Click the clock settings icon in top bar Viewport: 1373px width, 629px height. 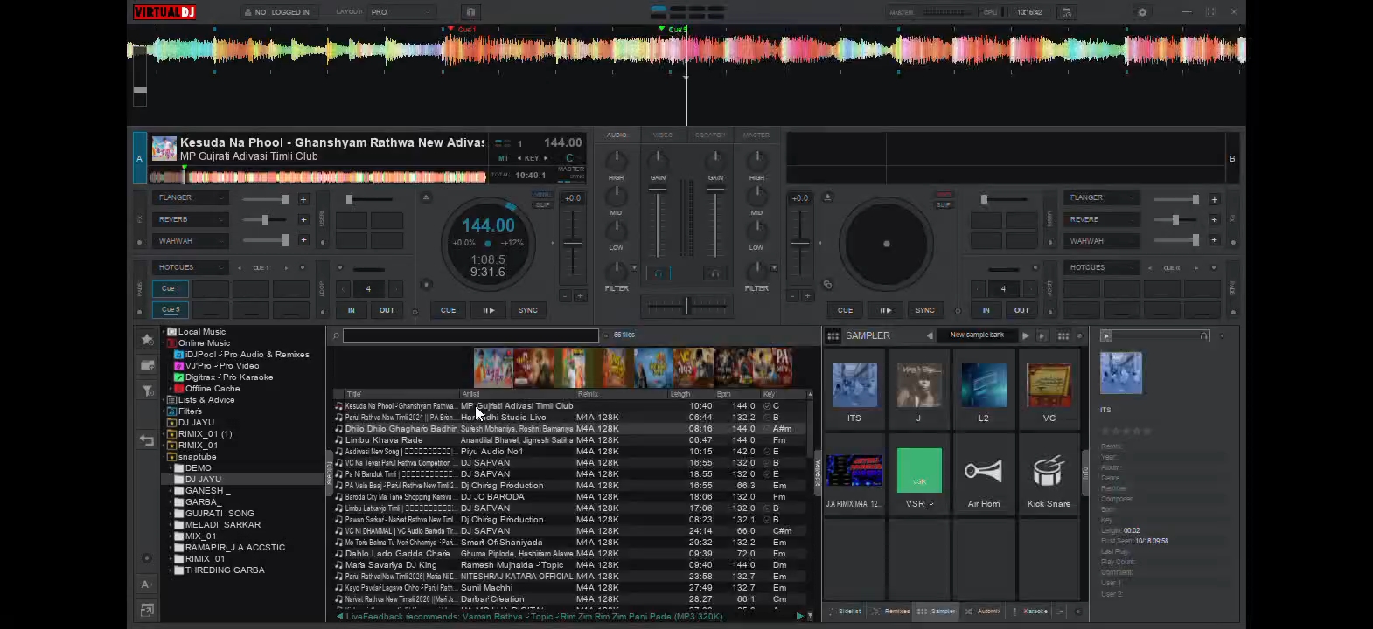pos(1066,12)
